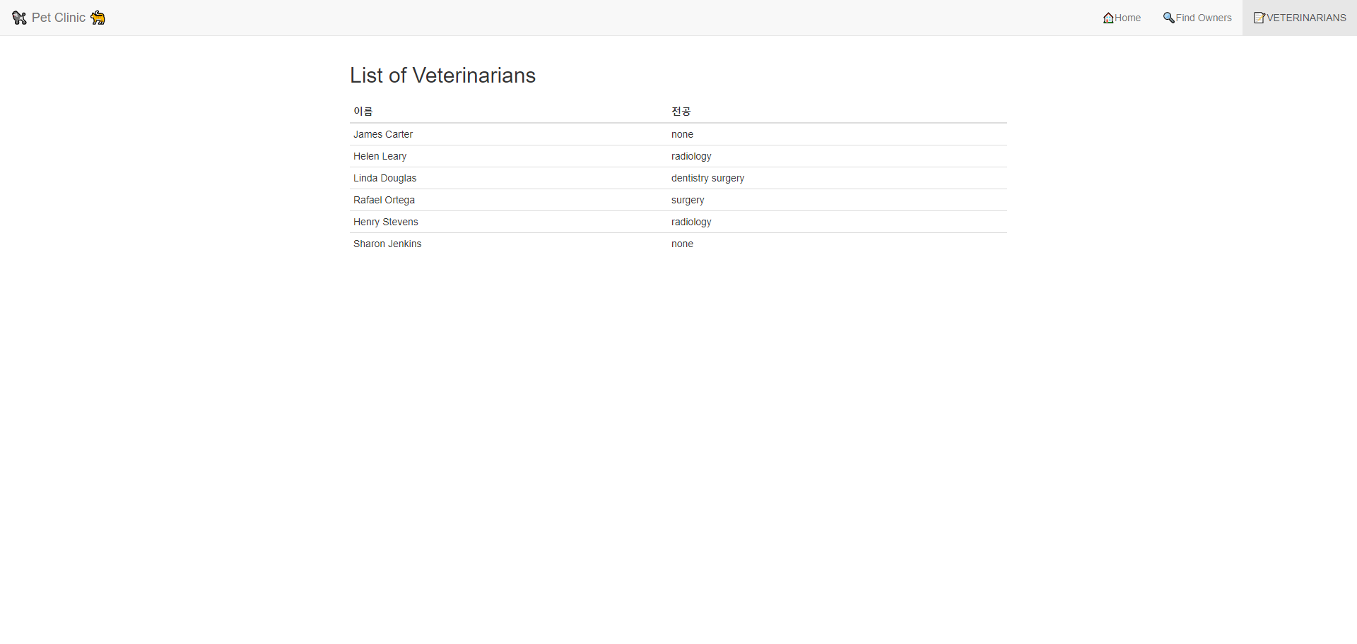1357x644 pixels.
Task: Click the magnifying glass icon near Find Owners
Action: 1168,18
